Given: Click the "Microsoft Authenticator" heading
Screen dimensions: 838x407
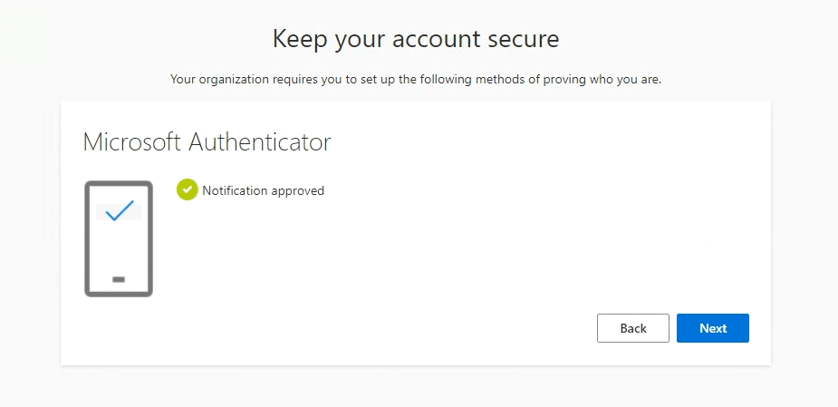Looking at the screenshot, I should 207,142.
